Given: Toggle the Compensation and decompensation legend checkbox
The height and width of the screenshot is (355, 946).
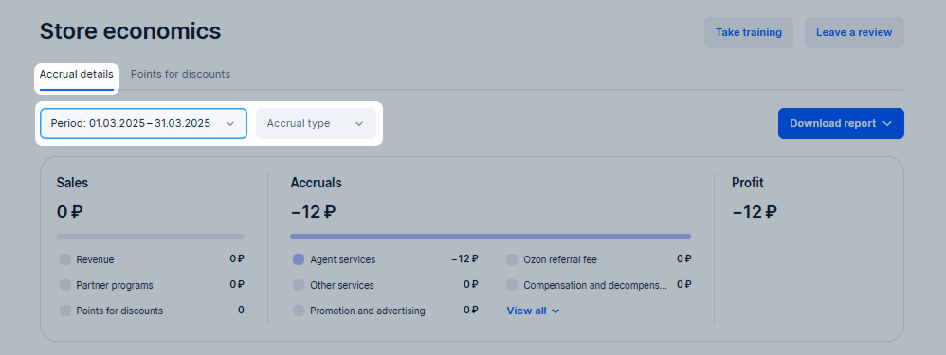Looking at the screenshot, I should coord(512,285).
